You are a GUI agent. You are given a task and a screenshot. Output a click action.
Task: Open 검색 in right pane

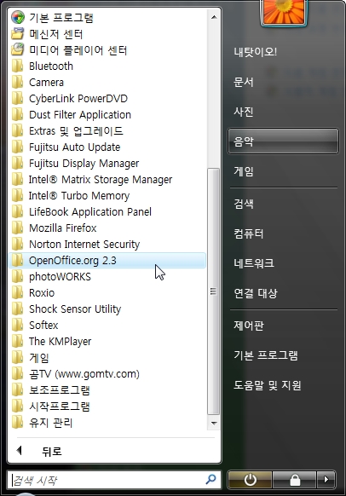(243, 204)
